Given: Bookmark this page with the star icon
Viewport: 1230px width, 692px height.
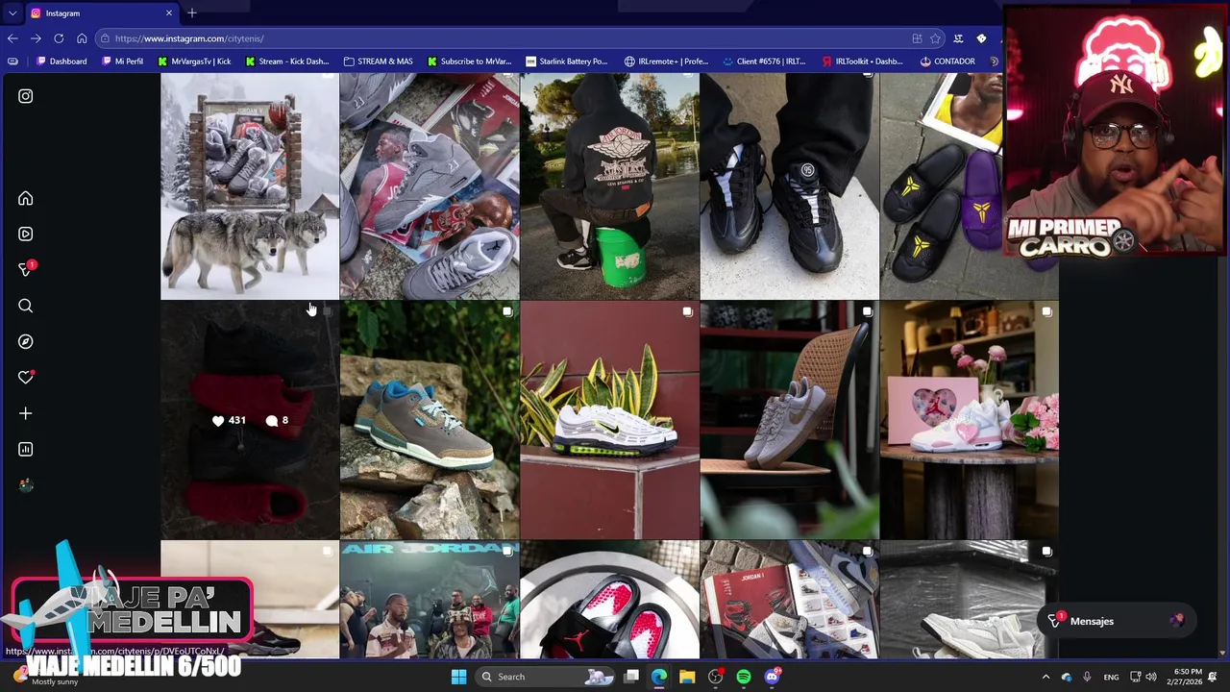Looking at the screenshot, I should 935,38.
